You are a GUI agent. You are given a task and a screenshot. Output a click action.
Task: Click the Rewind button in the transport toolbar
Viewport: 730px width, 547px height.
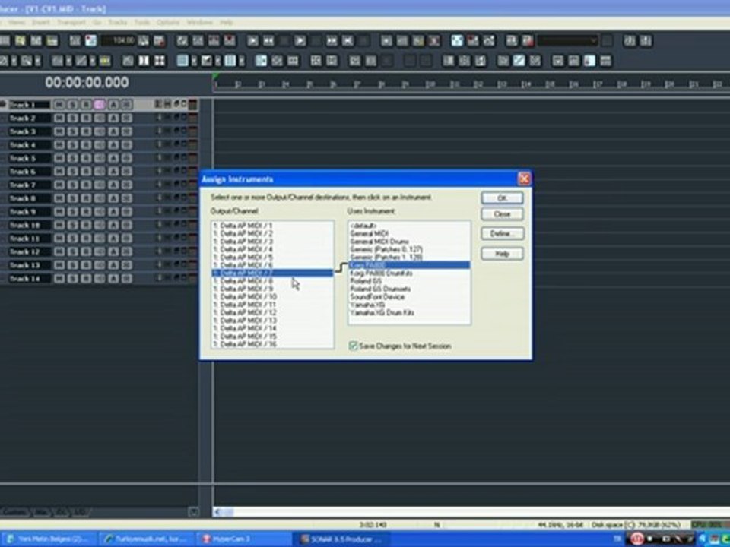268,41
